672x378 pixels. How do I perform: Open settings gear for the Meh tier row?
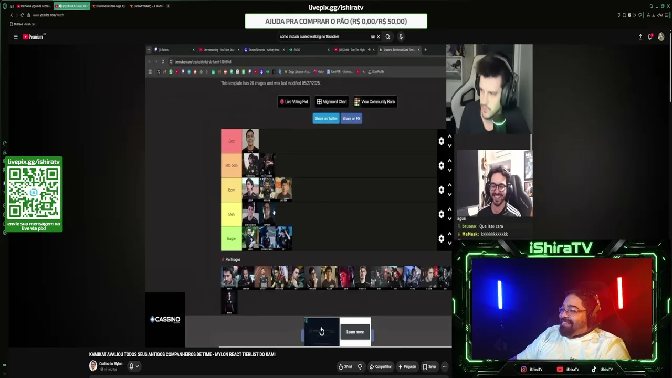[x=441, y=214]
